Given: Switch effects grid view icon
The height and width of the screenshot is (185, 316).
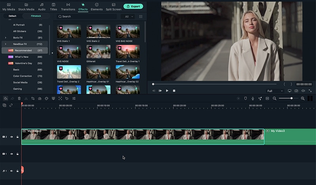Looking at the screenshot, I should tap(141, 17).
